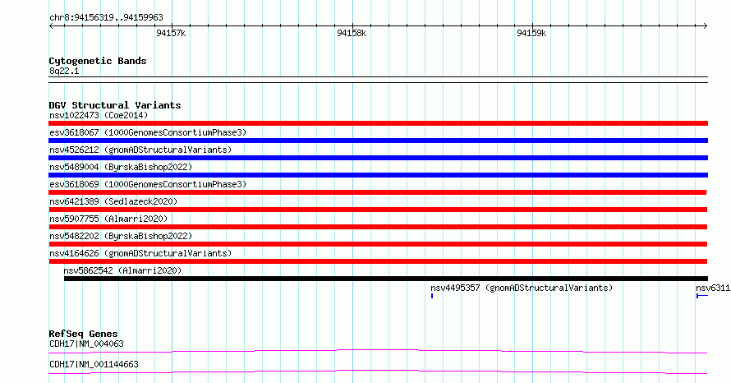Click nsv5489004 (ByrskaBishop2022) label

coord(121,167)
